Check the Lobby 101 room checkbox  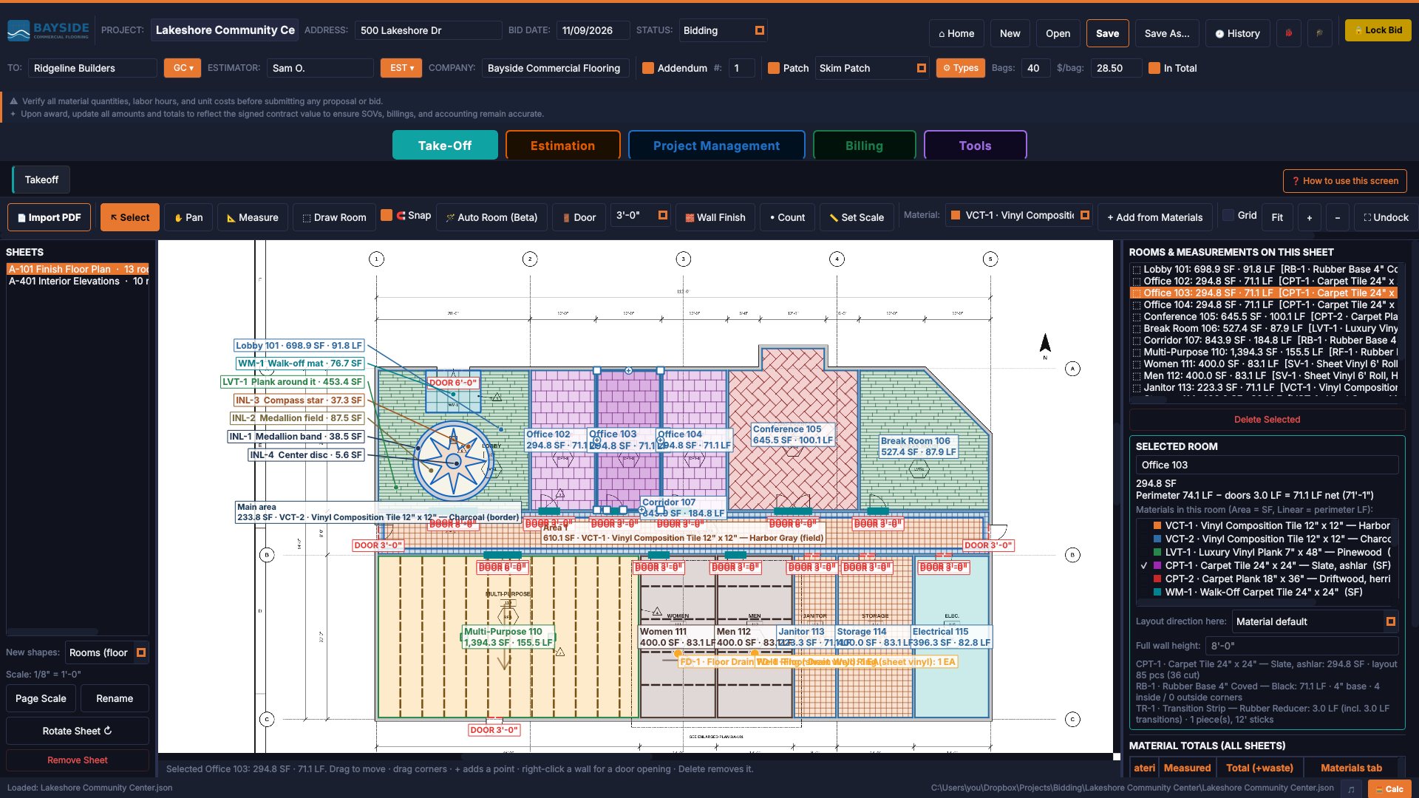click(1137, 270)
